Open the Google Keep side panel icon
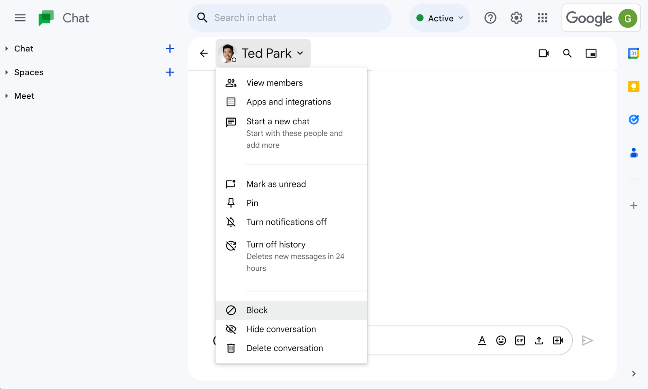This screenshot has height=389, width=648. (633, 87)
